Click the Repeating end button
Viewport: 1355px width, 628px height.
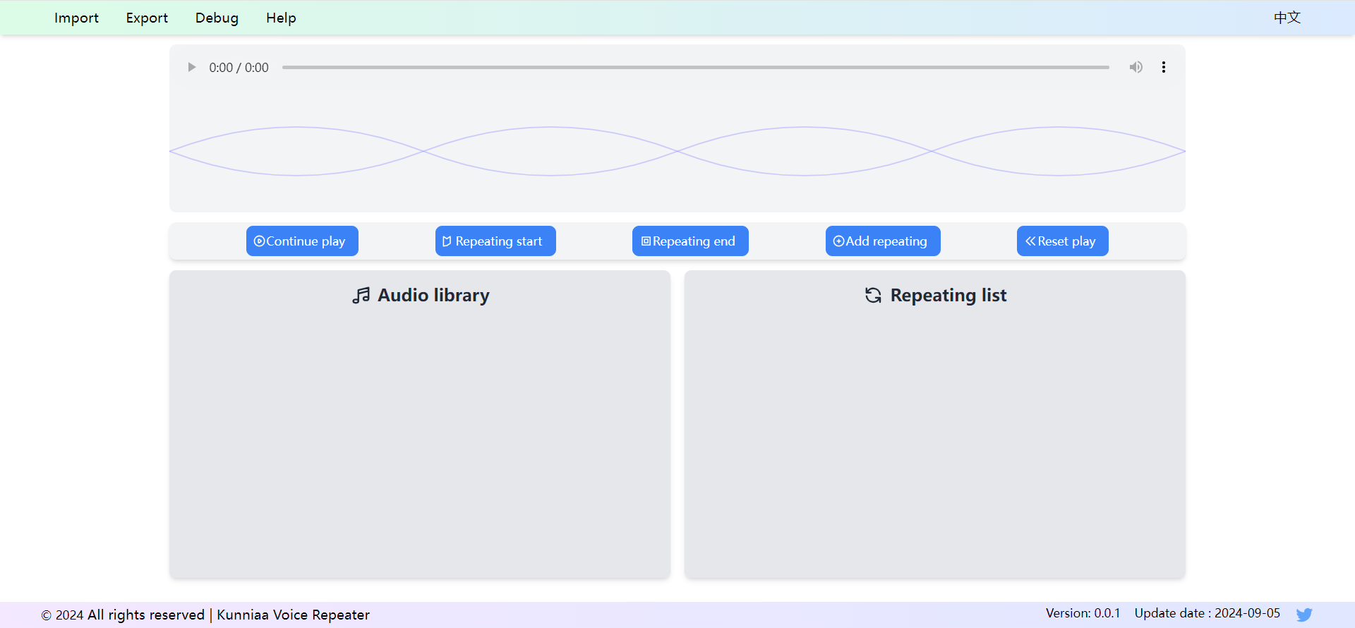[x=690, y=241]
